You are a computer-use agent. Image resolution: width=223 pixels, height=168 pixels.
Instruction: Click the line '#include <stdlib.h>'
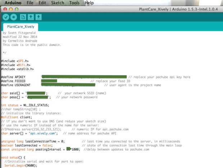click(x=17, y=69)
